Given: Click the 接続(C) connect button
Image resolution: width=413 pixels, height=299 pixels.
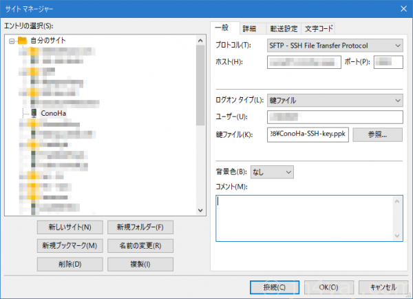Looking at the screenshot, I should coord(273,287).
